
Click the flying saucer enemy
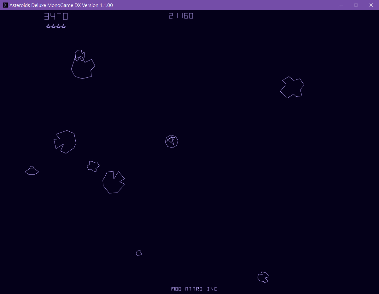tap(32, 170)
